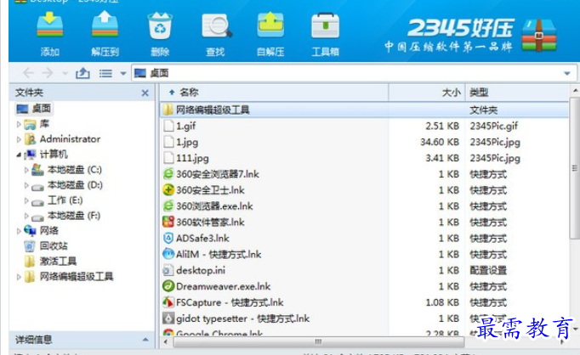Expand the 网络 tree node
The width and height of the screenshot is (580, 355).
point(19,231)
